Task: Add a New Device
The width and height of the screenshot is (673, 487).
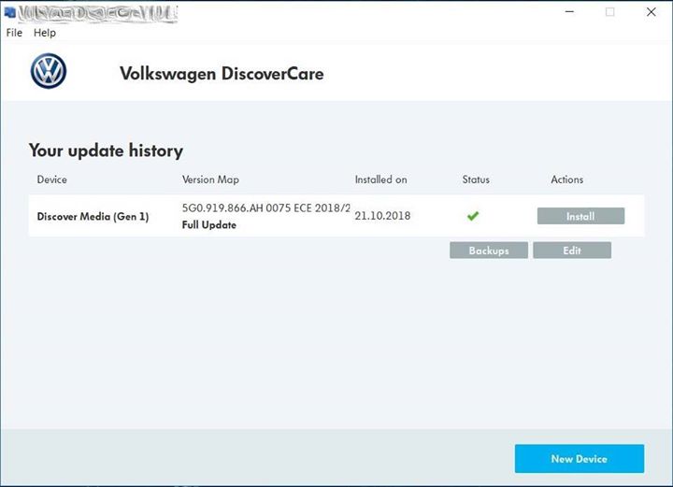Action: pos(580,459)
